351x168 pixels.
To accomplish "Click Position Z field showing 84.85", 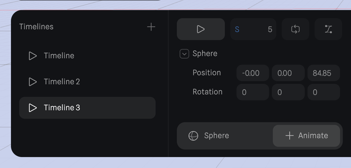I will (x=324, y=73).
